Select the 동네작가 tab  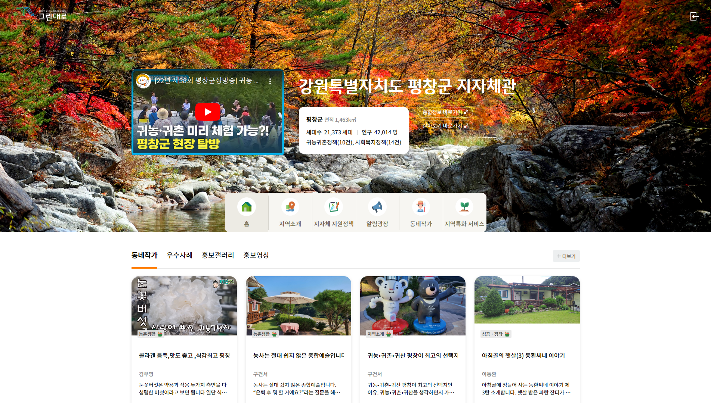tap(144, 255)
